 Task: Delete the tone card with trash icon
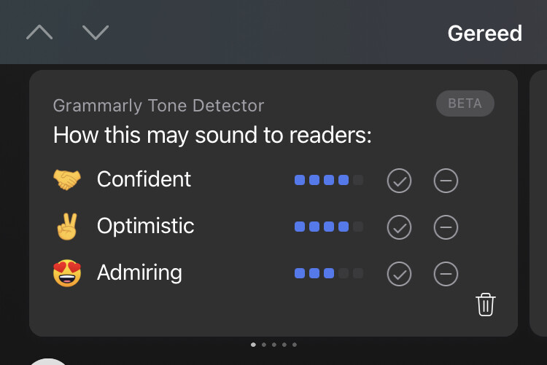tap(486, 305)
